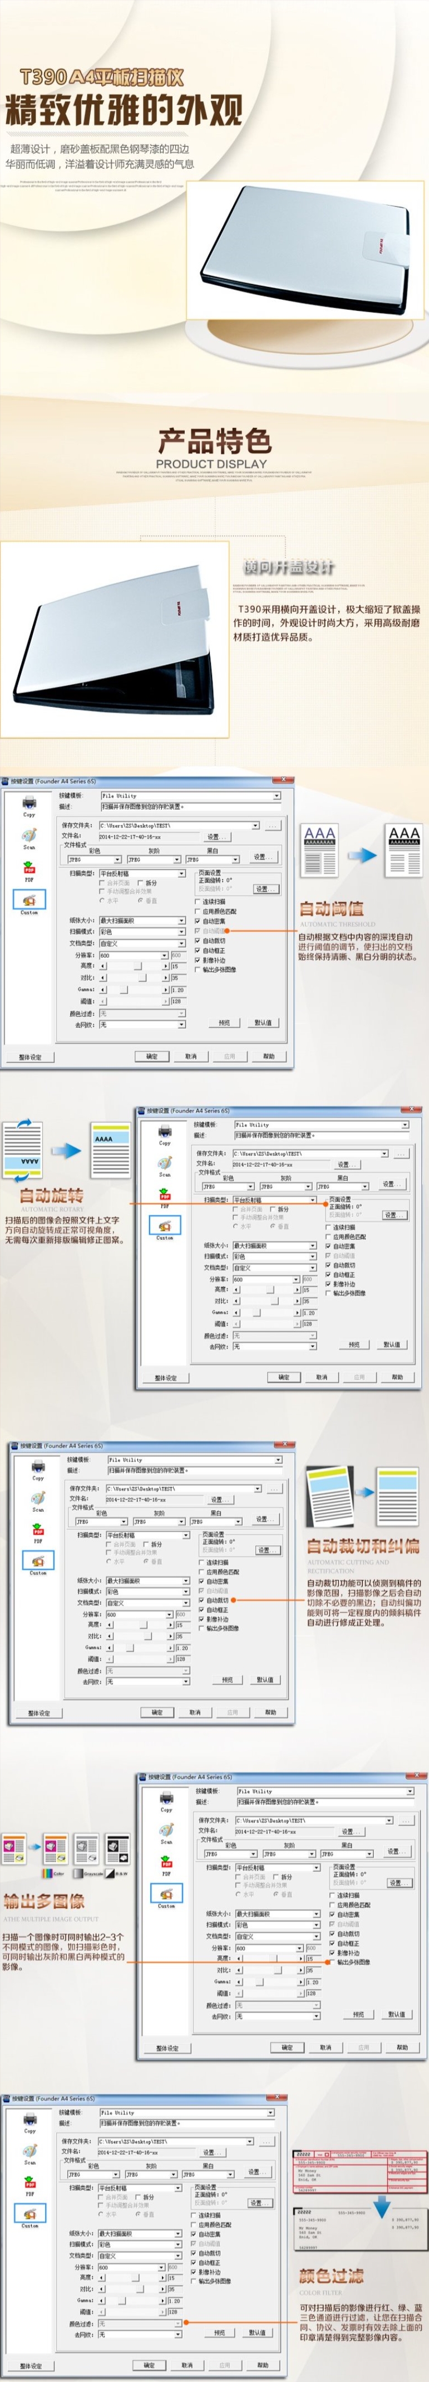Select Custom icon in dialog beside 颜色过滤

point(29,2213)
